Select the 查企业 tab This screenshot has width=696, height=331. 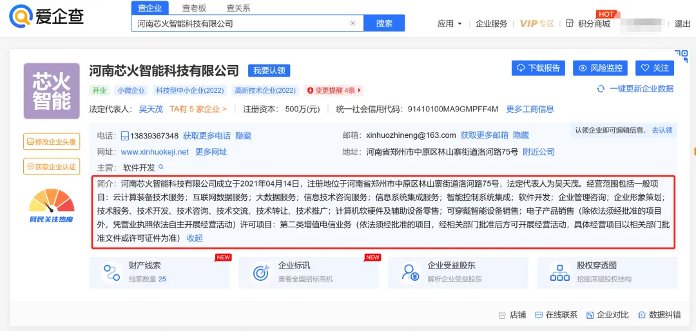pos(150,8)
